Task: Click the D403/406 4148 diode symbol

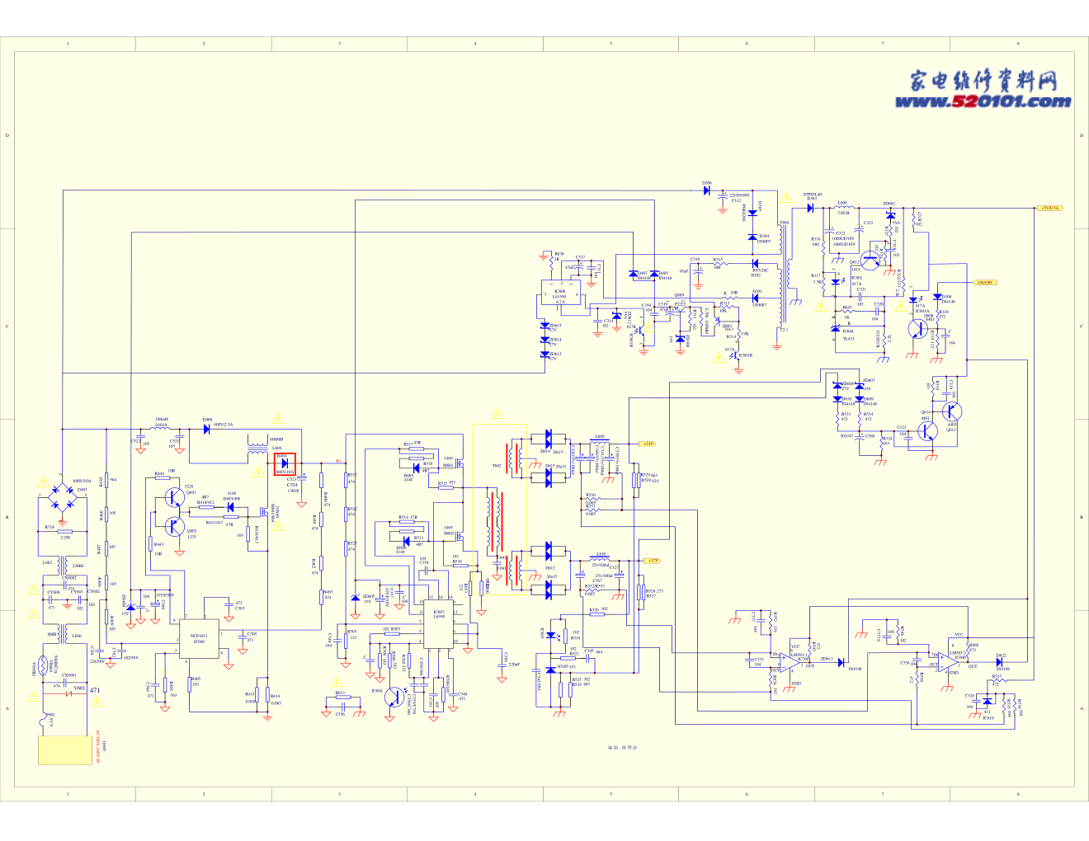Action: coord(230,507)
